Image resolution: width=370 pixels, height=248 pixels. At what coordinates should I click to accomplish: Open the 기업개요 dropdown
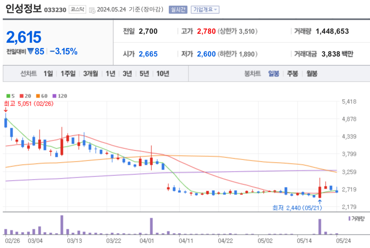pos(205,10)
